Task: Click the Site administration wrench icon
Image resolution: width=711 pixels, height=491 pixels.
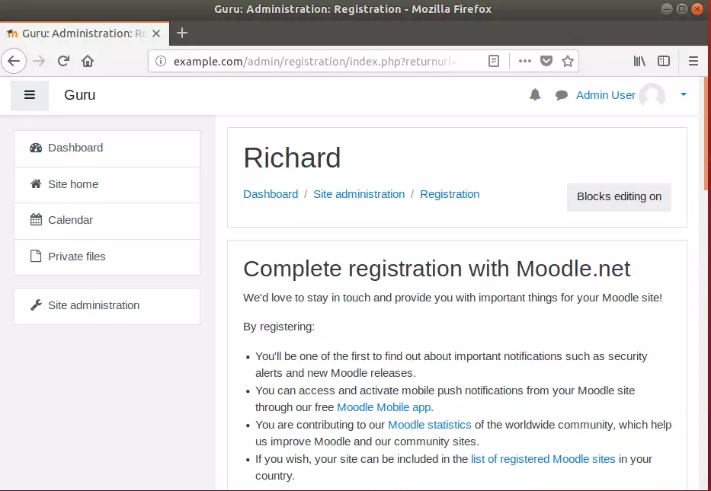Action: [x=36, y=305]
